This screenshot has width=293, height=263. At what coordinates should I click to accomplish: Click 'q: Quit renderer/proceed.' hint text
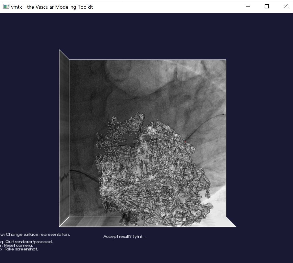[x=26, y=242]
